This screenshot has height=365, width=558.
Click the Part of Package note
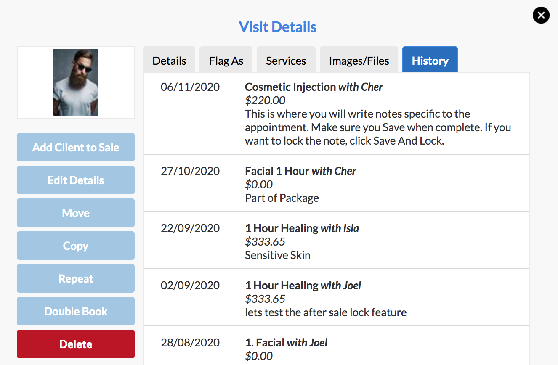coord(282,198)
